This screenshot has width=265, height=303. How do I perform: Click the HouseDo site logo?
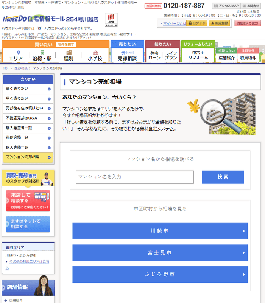[50, 19]
